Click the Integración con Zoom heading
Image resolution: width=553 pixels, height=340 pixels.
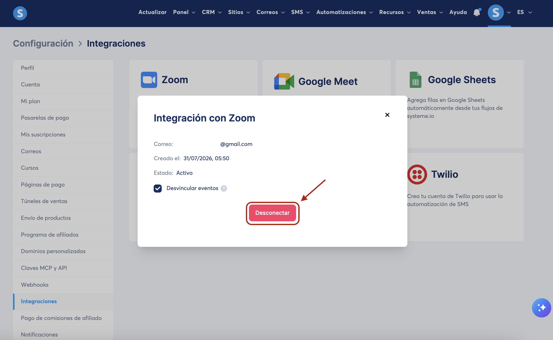(204, 118)
